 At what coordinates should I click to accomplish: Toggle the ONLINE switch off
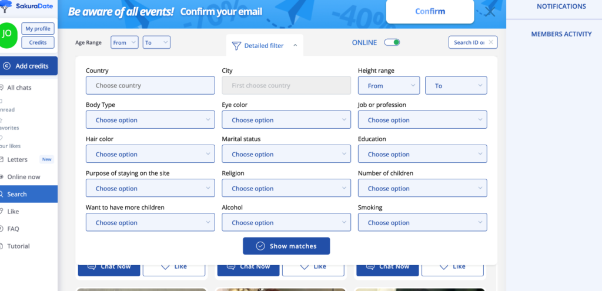(x=392, y=42)
